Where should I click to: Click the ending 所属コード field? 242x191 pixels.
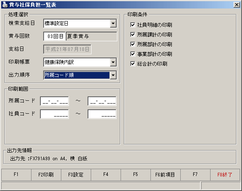(102, 101)
